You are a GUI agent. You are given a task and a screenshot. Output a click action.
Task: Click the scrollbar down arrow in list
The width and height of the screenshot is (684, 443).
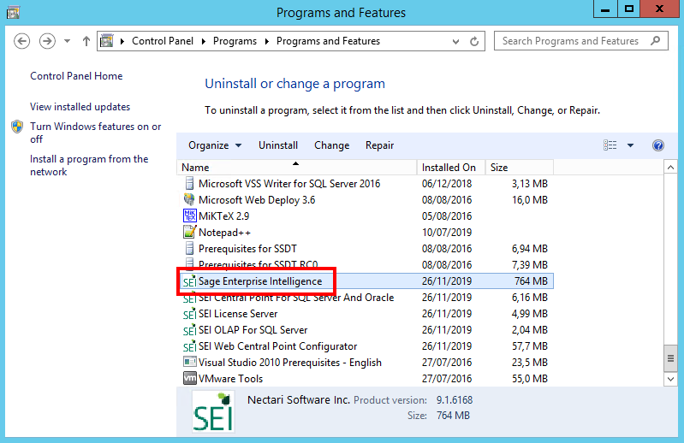672,379
